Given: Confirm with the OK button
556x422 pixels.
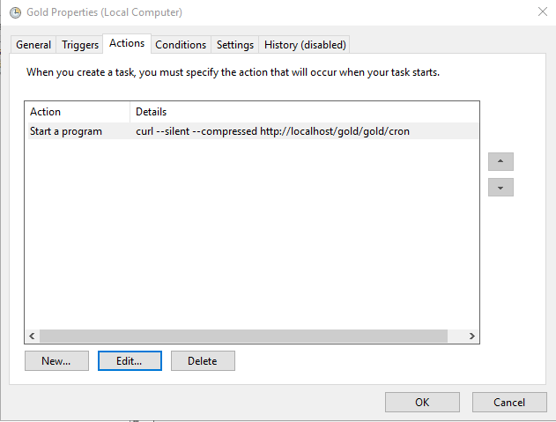Looking at the screenshot, I should click(422, 402).
